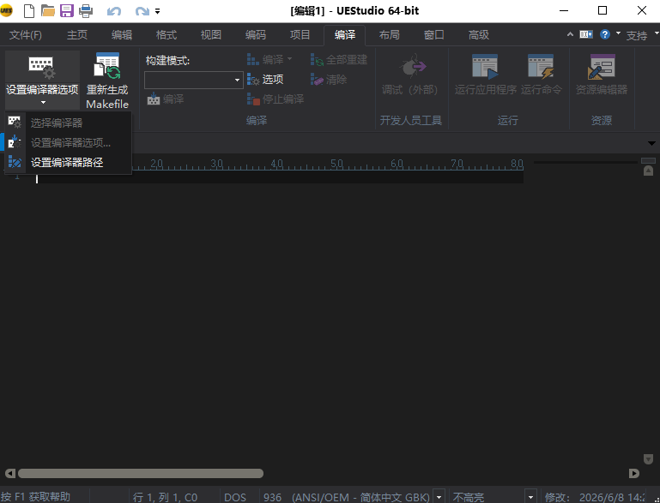Click the icon beside 设置编译器路径 menu entry
This screenshot has height=503, width=660.
point(15,162)
